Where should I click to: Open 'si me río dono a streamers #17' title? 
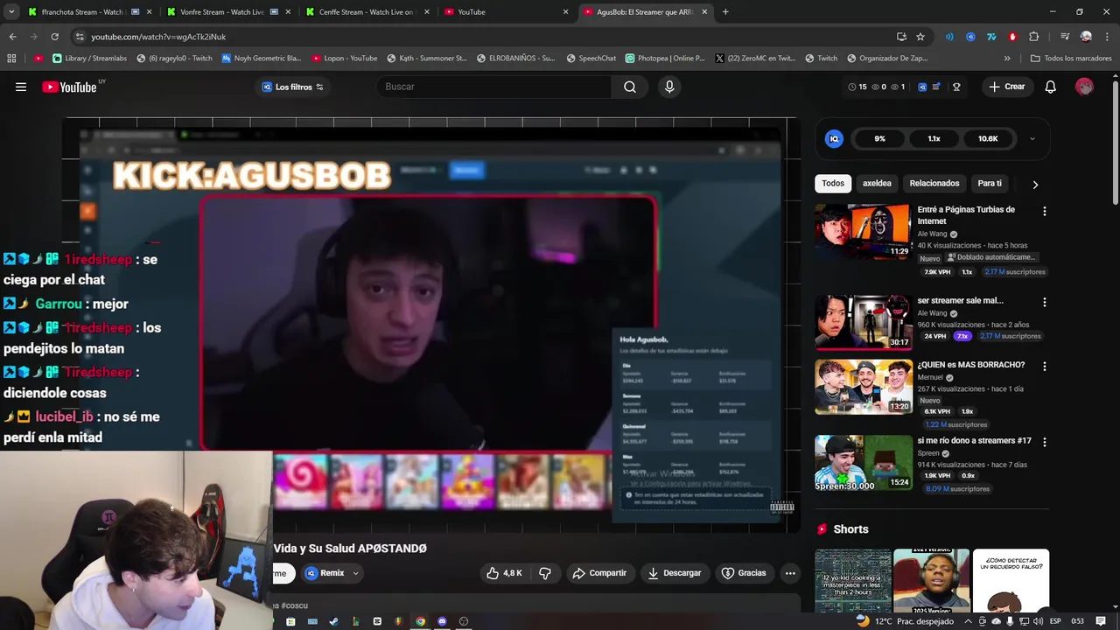point(974,441)
